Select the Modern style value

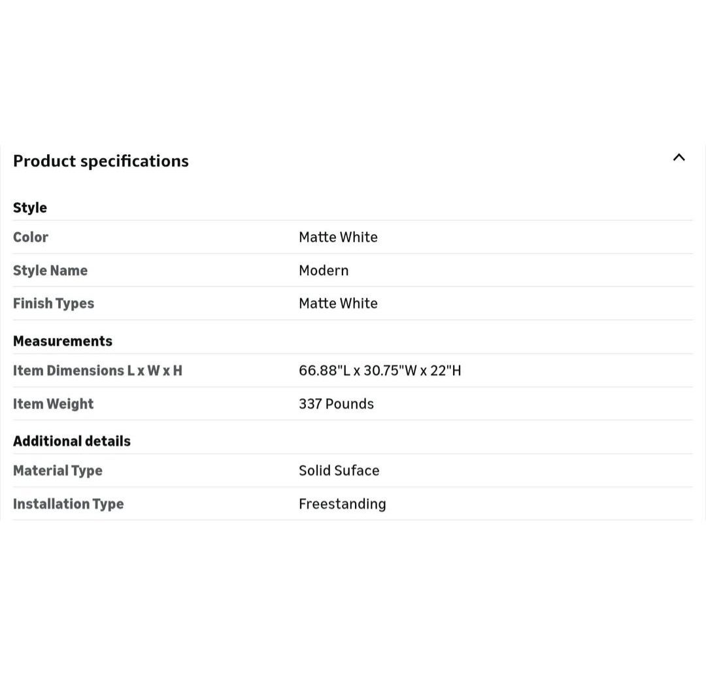[x=324, y=271]
